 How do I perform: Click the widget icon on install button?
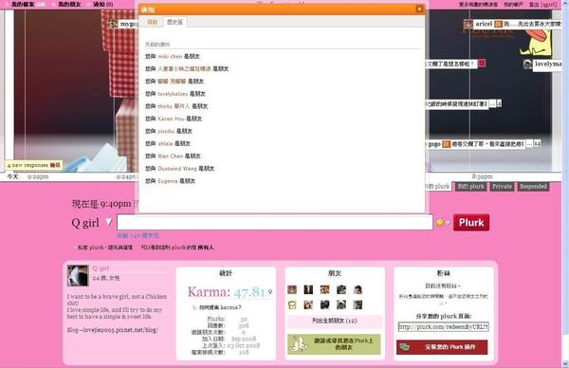point(404,347)
